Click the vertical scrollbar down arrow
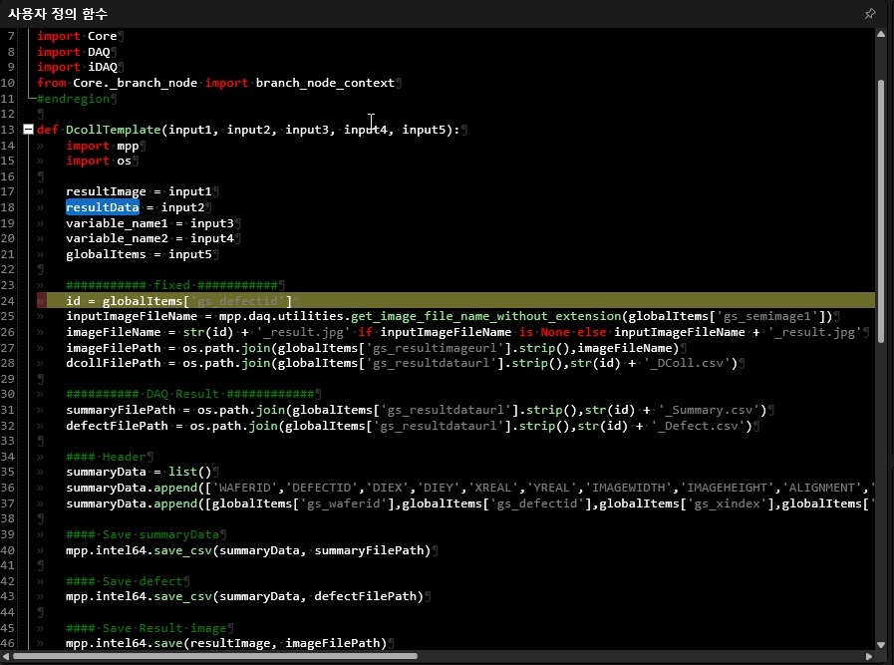 [x=880, y=644]
